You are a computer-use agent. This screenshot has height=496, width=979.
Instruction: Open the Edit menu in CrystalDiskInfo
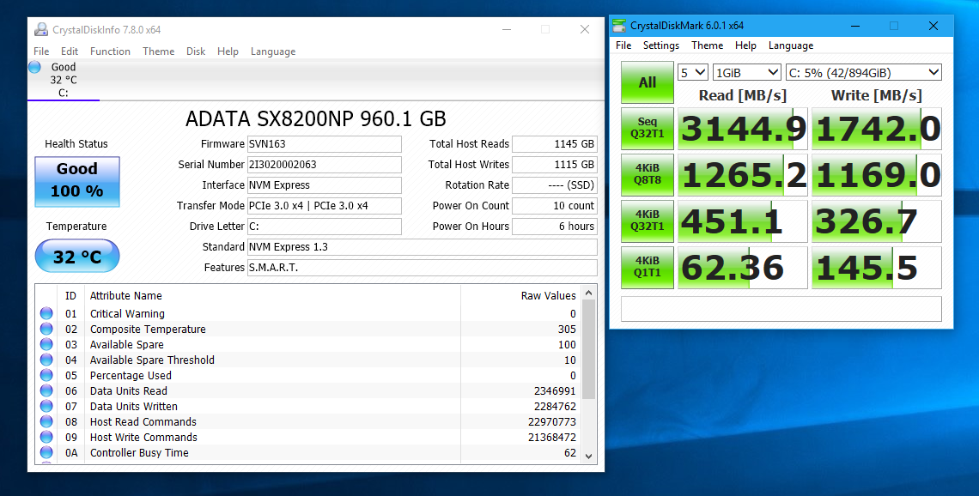[70, 51]
